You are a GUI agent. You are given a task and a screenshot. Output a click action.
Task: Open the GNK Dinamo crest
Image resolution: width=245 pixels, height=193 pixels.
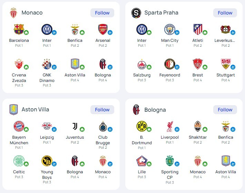click(x=47, y=64)
